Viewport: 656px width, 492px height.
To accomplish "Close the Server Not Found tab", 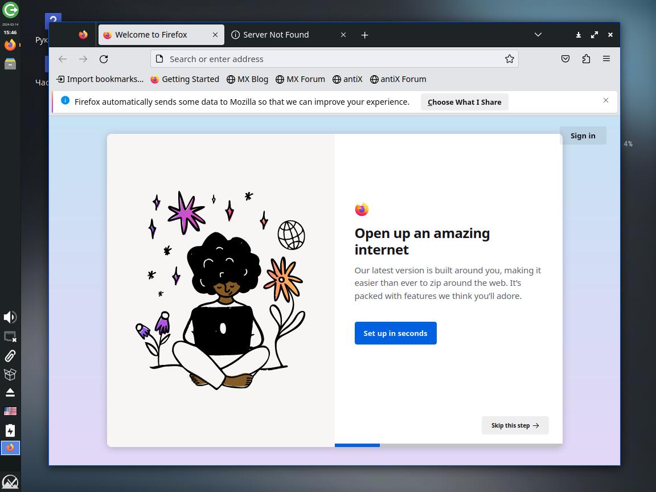I will [343, 35].
